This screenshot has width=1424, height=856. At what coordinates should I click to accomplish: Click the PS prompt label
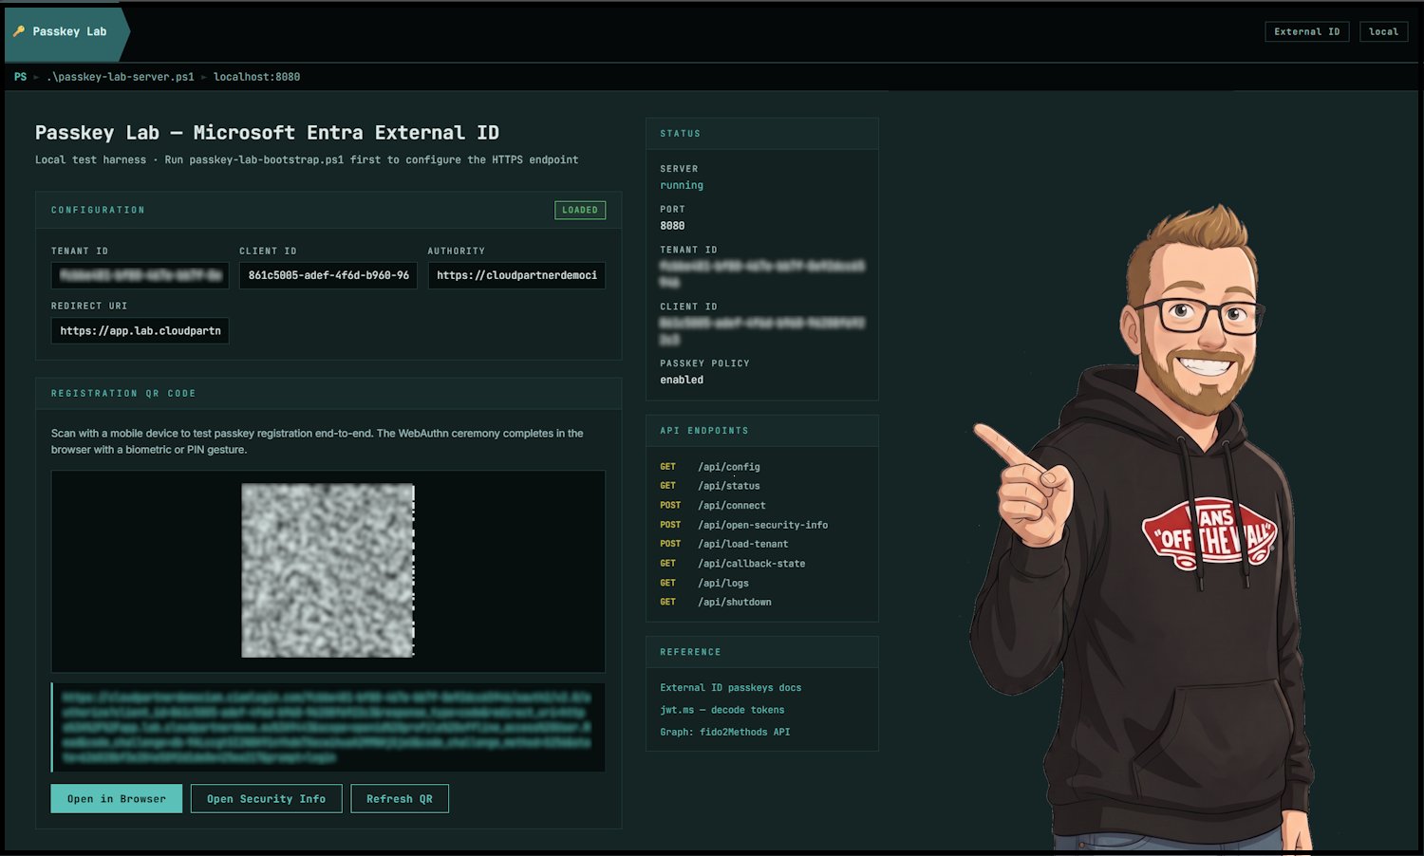[x=21, y=77]
